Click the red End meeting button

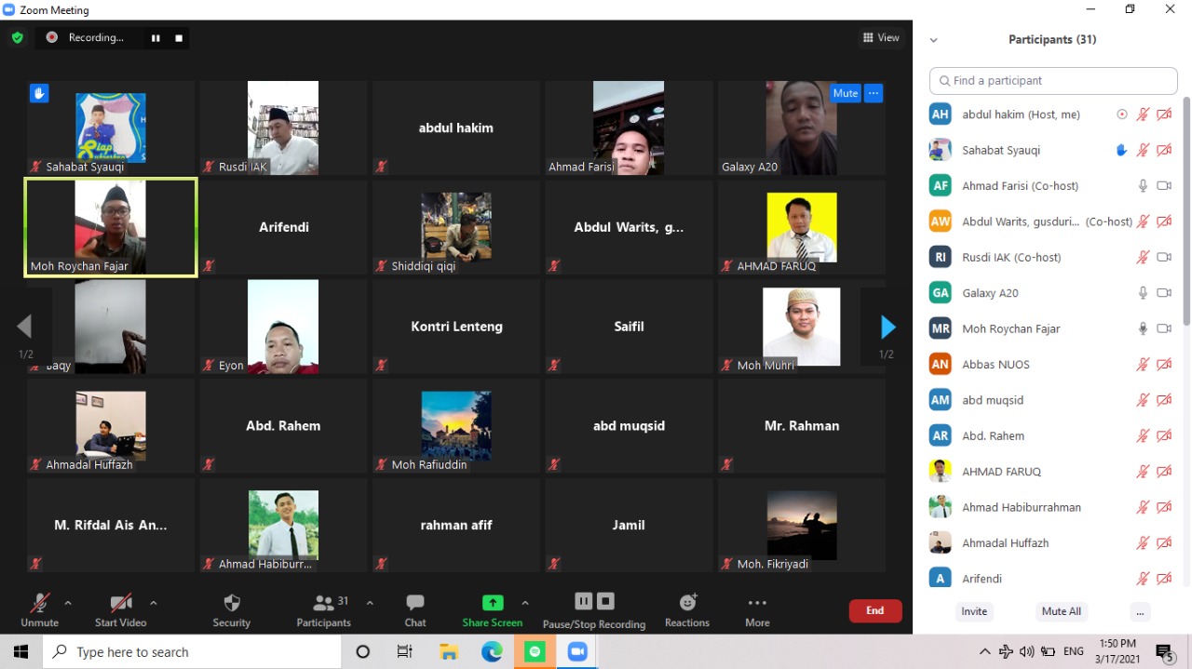(874, 610)
